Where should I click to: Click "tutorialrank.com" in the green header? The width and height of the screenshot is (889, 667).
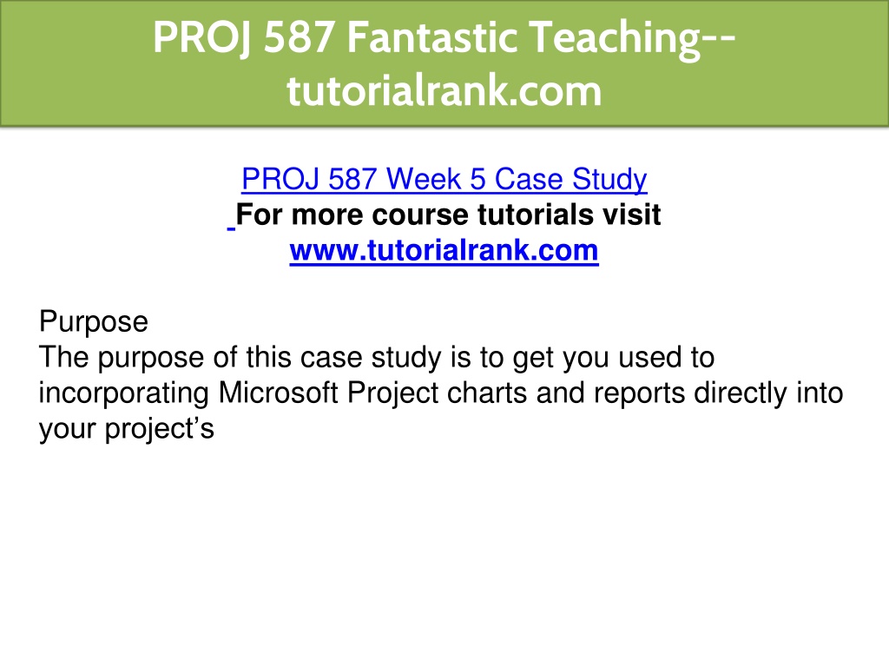pos(444,90)
